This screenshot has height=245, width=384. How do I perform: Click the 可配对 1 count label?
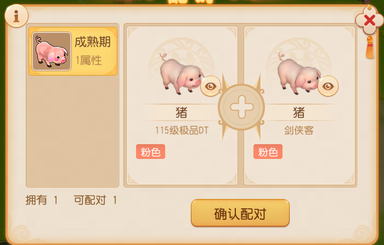(95, 200)
